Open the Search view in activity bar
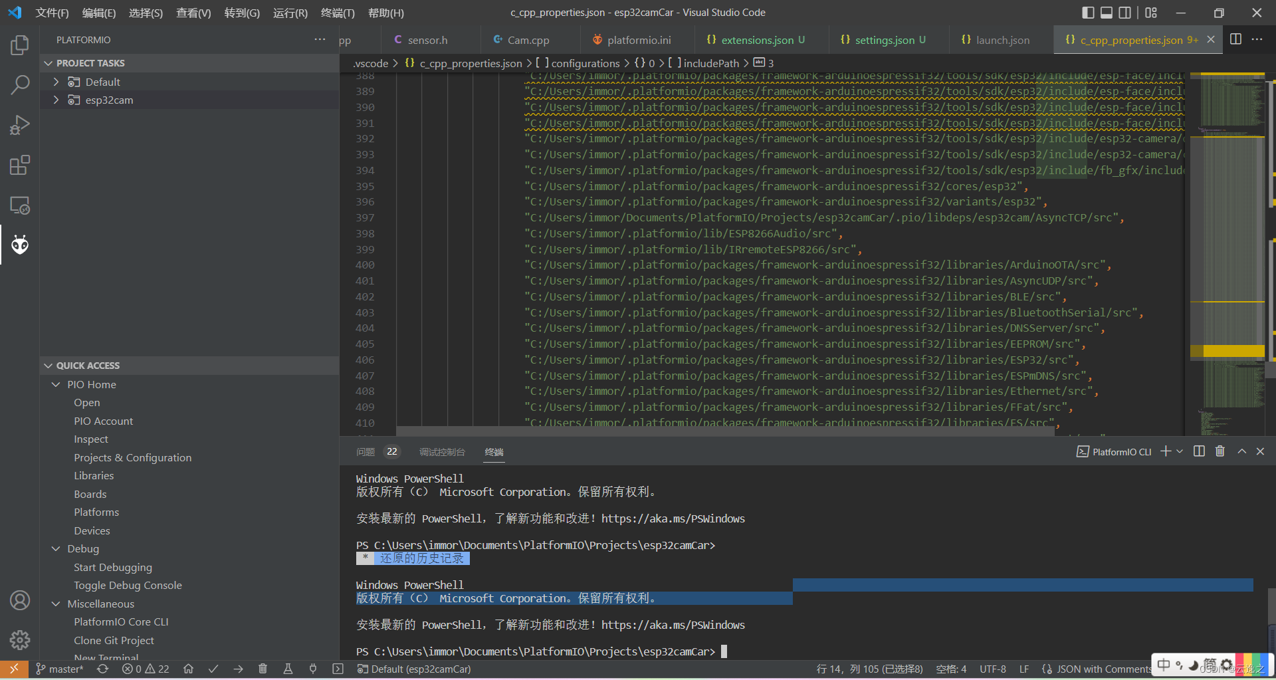The height and width of the screenshot is (680, 1276). pyautogui.click(x=20, y=85)
